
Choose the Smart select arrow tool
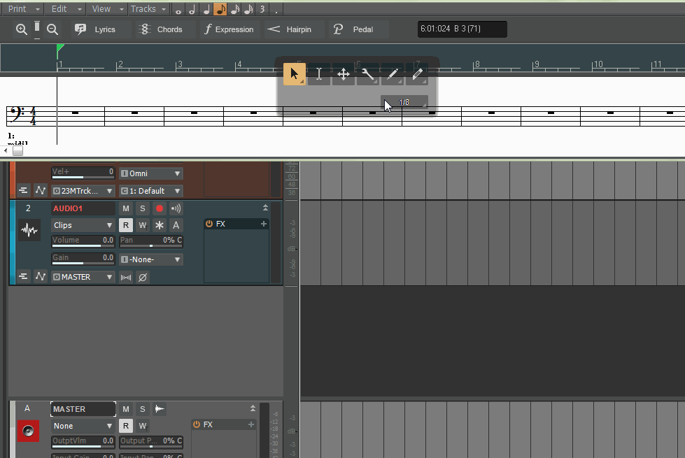295,74
